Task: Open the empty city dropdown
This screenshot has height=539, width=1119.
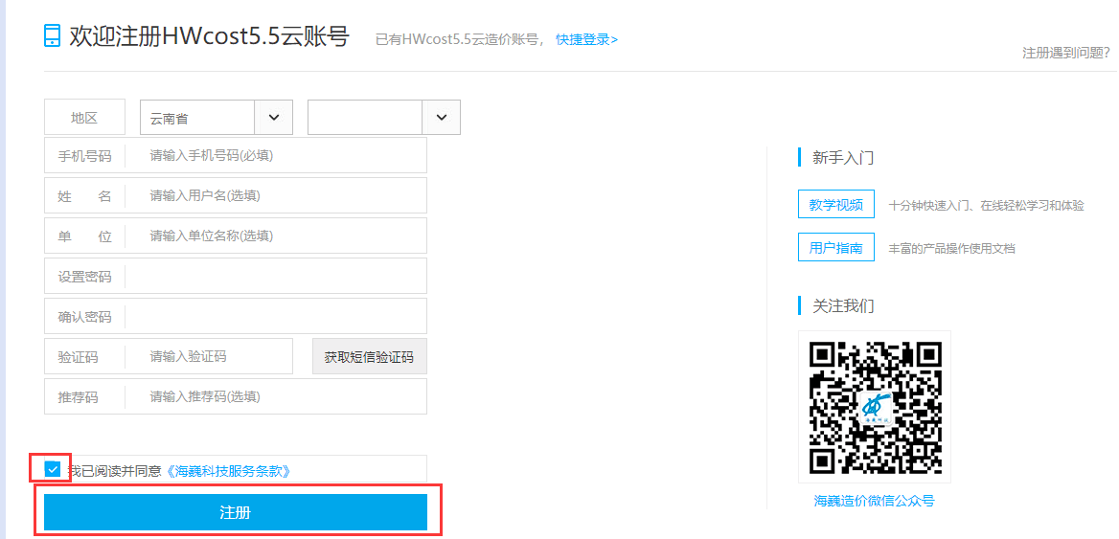Action: [384, 118]
